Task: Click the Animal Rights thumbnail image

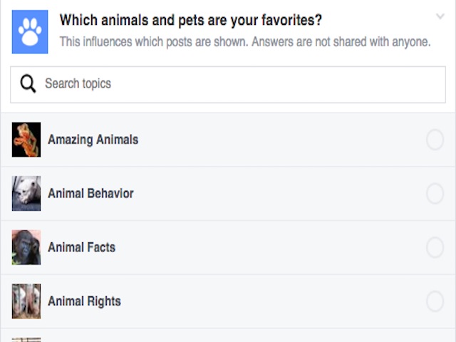Action: (x=26, y=301)
